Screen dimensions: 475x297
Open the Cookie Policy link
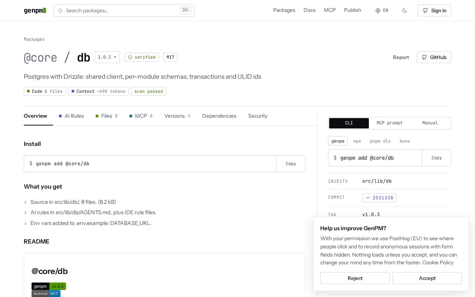click(x=438, y=263)
